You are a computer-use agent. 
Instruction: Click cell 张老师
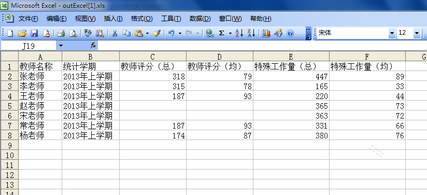click(x=40, y=76)
